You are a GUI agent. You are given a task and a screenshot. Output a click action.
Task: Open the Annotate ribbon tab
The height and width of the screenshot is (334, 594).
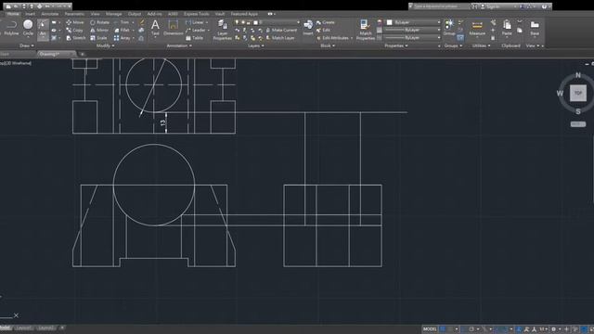[x=49, y=14]
